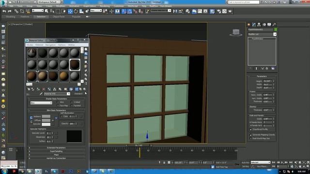Open the Create command panel tab
The height and width of the screenshot is (174, 310).
pyautogui.click(x=249, y=25)
